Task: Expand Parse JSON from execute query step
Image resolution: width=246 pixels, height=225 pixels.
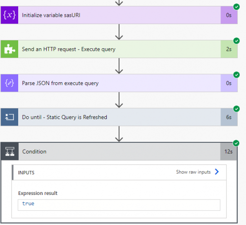Action: (x=120, y=83)
